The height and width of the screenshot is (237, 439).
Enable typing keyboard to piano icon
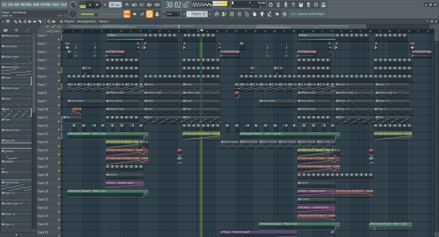pos(127,14)
